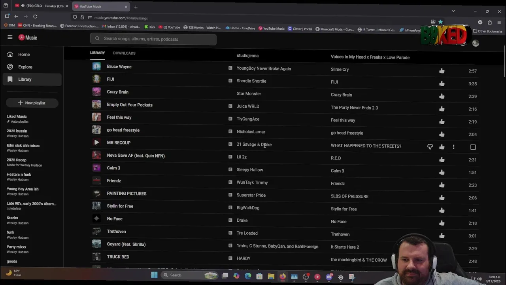Unlike PAINTING PICTURES song
Screen dimensions: 506x285
tap(442, 198)
